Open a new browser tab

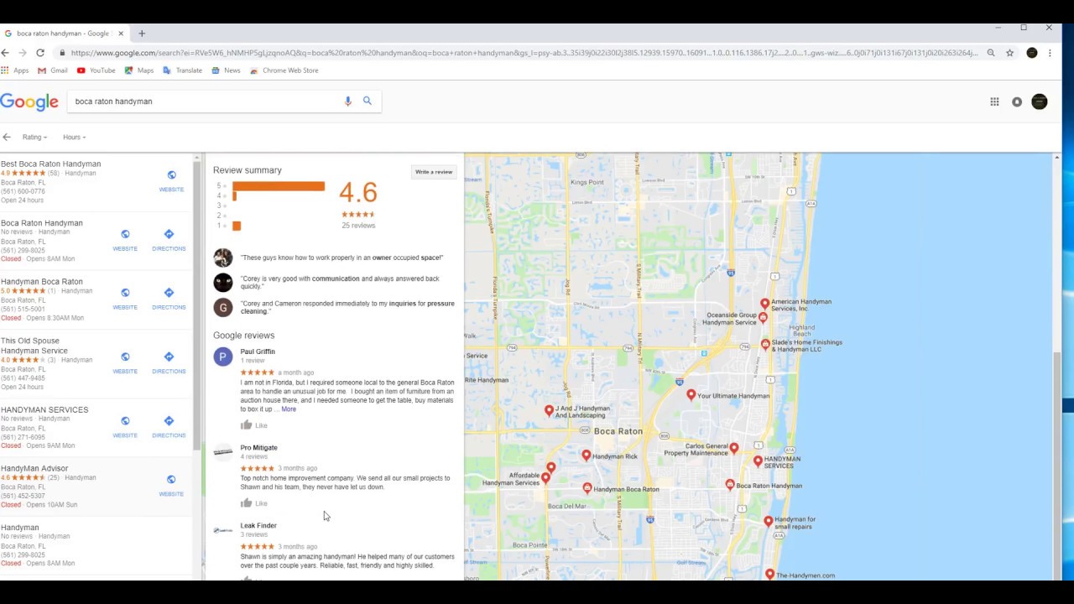pyautogui.click(x=142, y=34)
